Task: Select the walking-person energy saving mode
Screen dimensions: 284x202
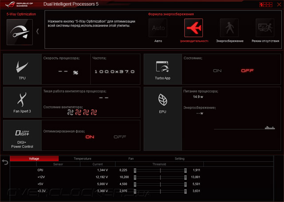Action: 229,28
